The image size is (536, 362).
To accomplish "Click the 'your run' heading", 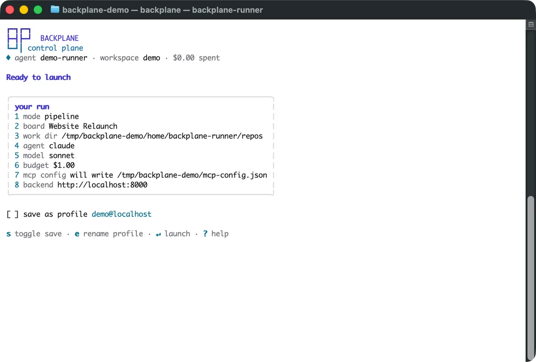I will click(x=32, y=107).
